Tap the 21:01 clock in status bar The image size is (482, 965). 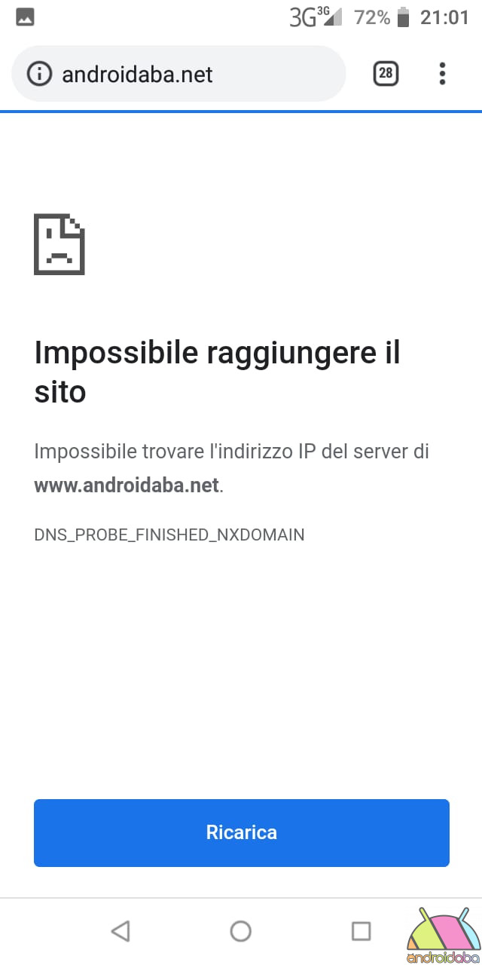(444, 17)
